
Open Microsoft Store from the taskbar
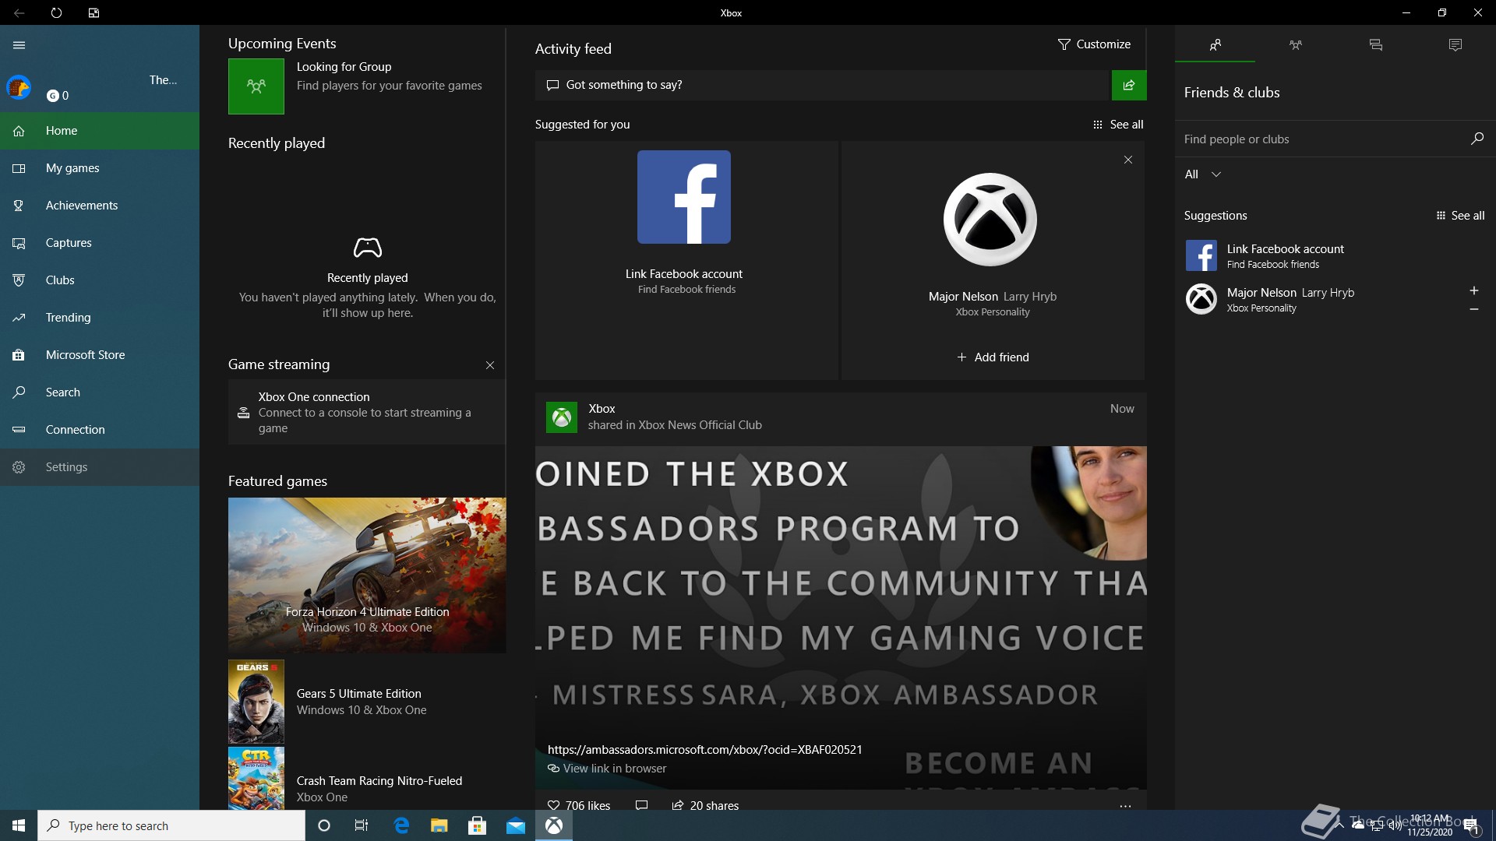tap(478, 825)
